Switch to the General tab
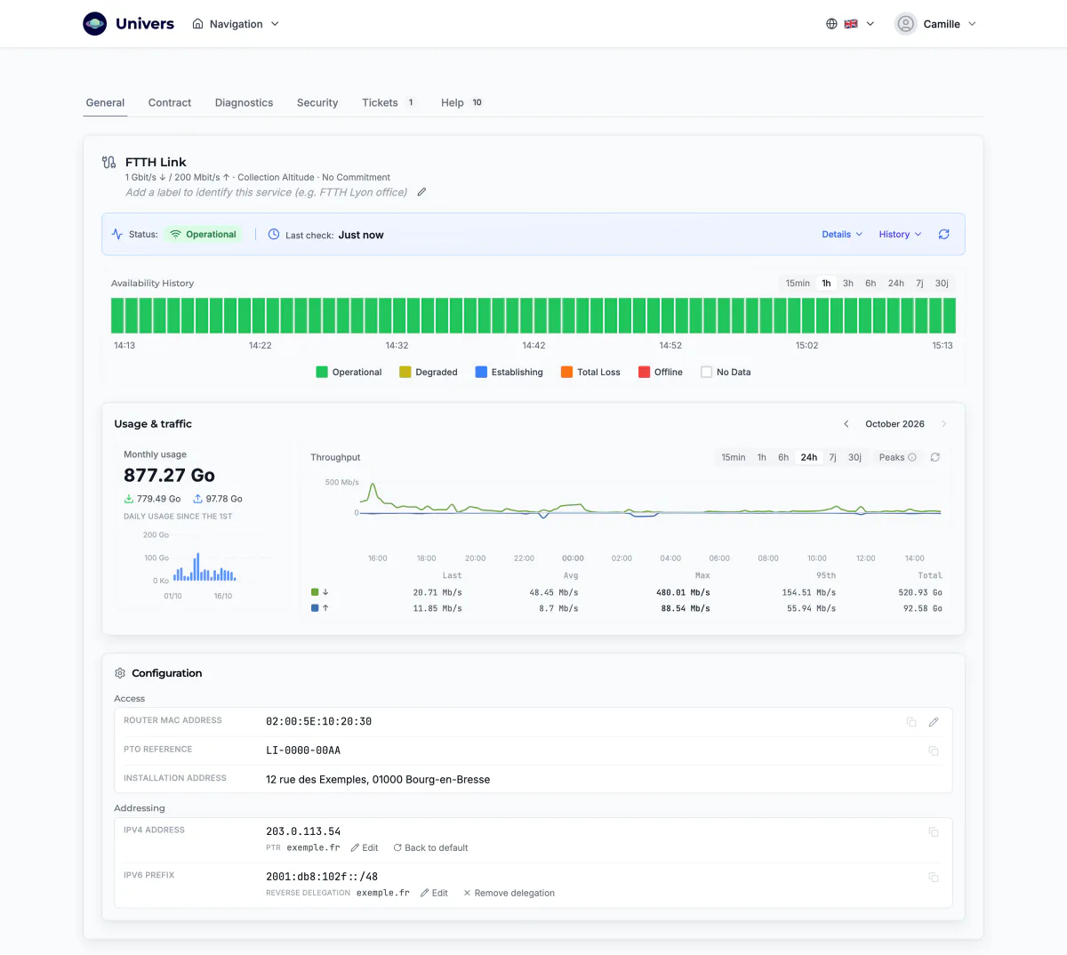The image size is (1067, 955). tap(105, 102)
